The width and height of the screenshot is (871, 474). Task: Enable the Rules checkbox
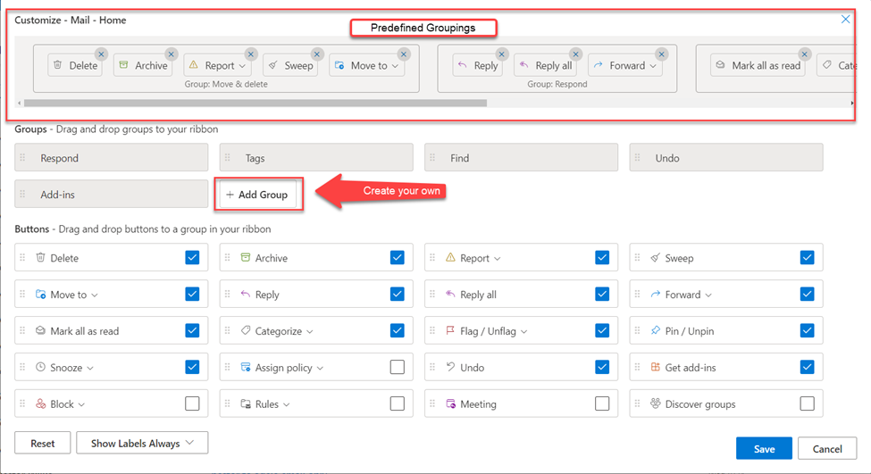coord(398,404)
